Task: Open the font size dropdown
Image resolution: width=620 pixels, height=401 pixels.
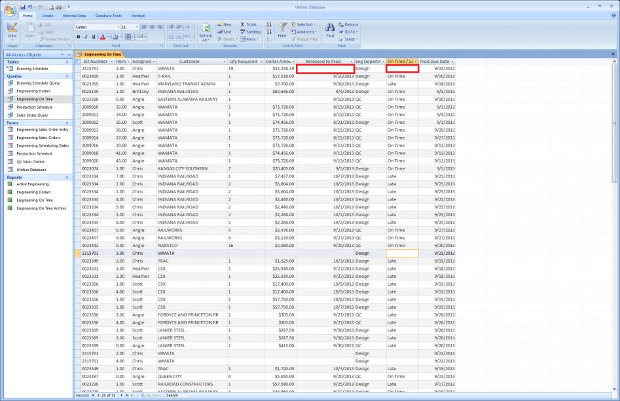Action: pyautogui.click(x=137, y=27)
